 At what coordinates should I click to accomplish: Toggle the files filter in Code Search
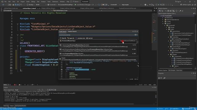coord(63,38)
